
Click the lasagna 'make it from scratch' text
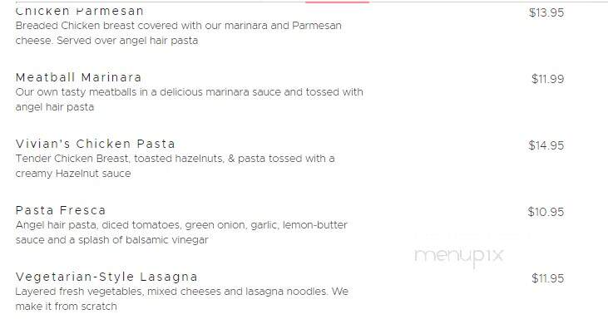[66, 307]
